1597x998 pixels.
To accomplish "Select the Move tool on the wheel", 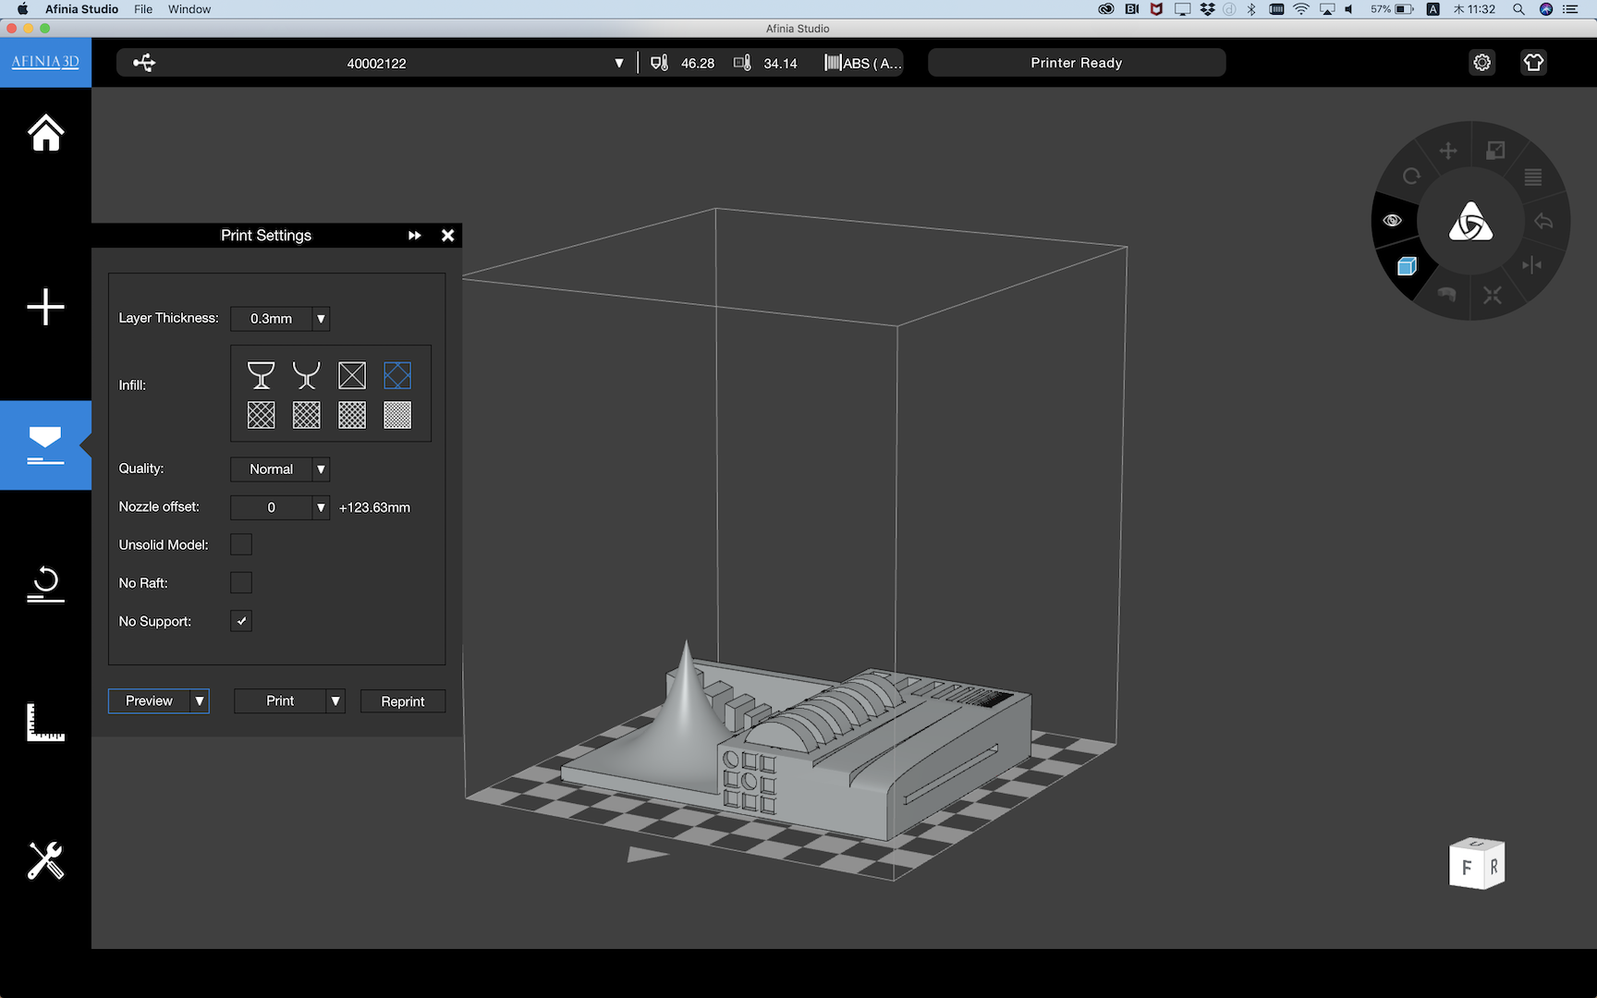I will [x=1448, y=151].
